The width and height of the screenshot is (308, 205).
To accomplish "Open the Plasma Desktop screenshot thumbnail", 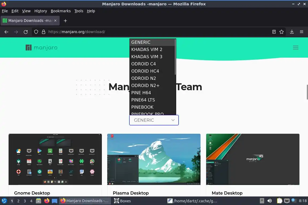I will coord(154,159).
